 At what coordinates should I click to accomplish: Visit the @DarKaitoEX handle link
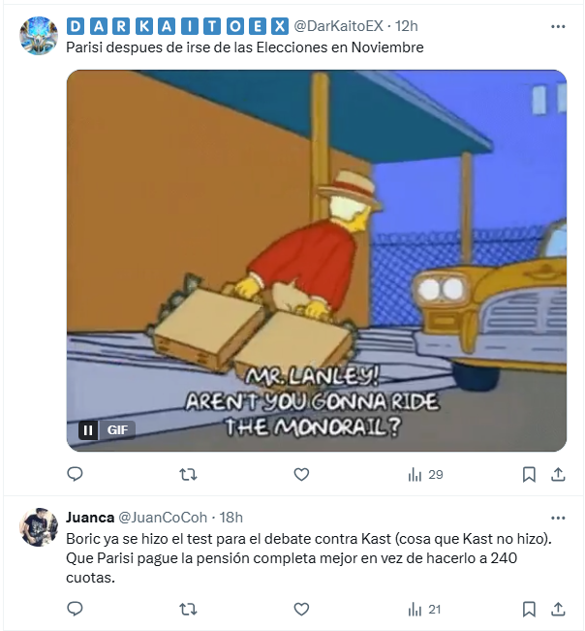coord(339,26)
